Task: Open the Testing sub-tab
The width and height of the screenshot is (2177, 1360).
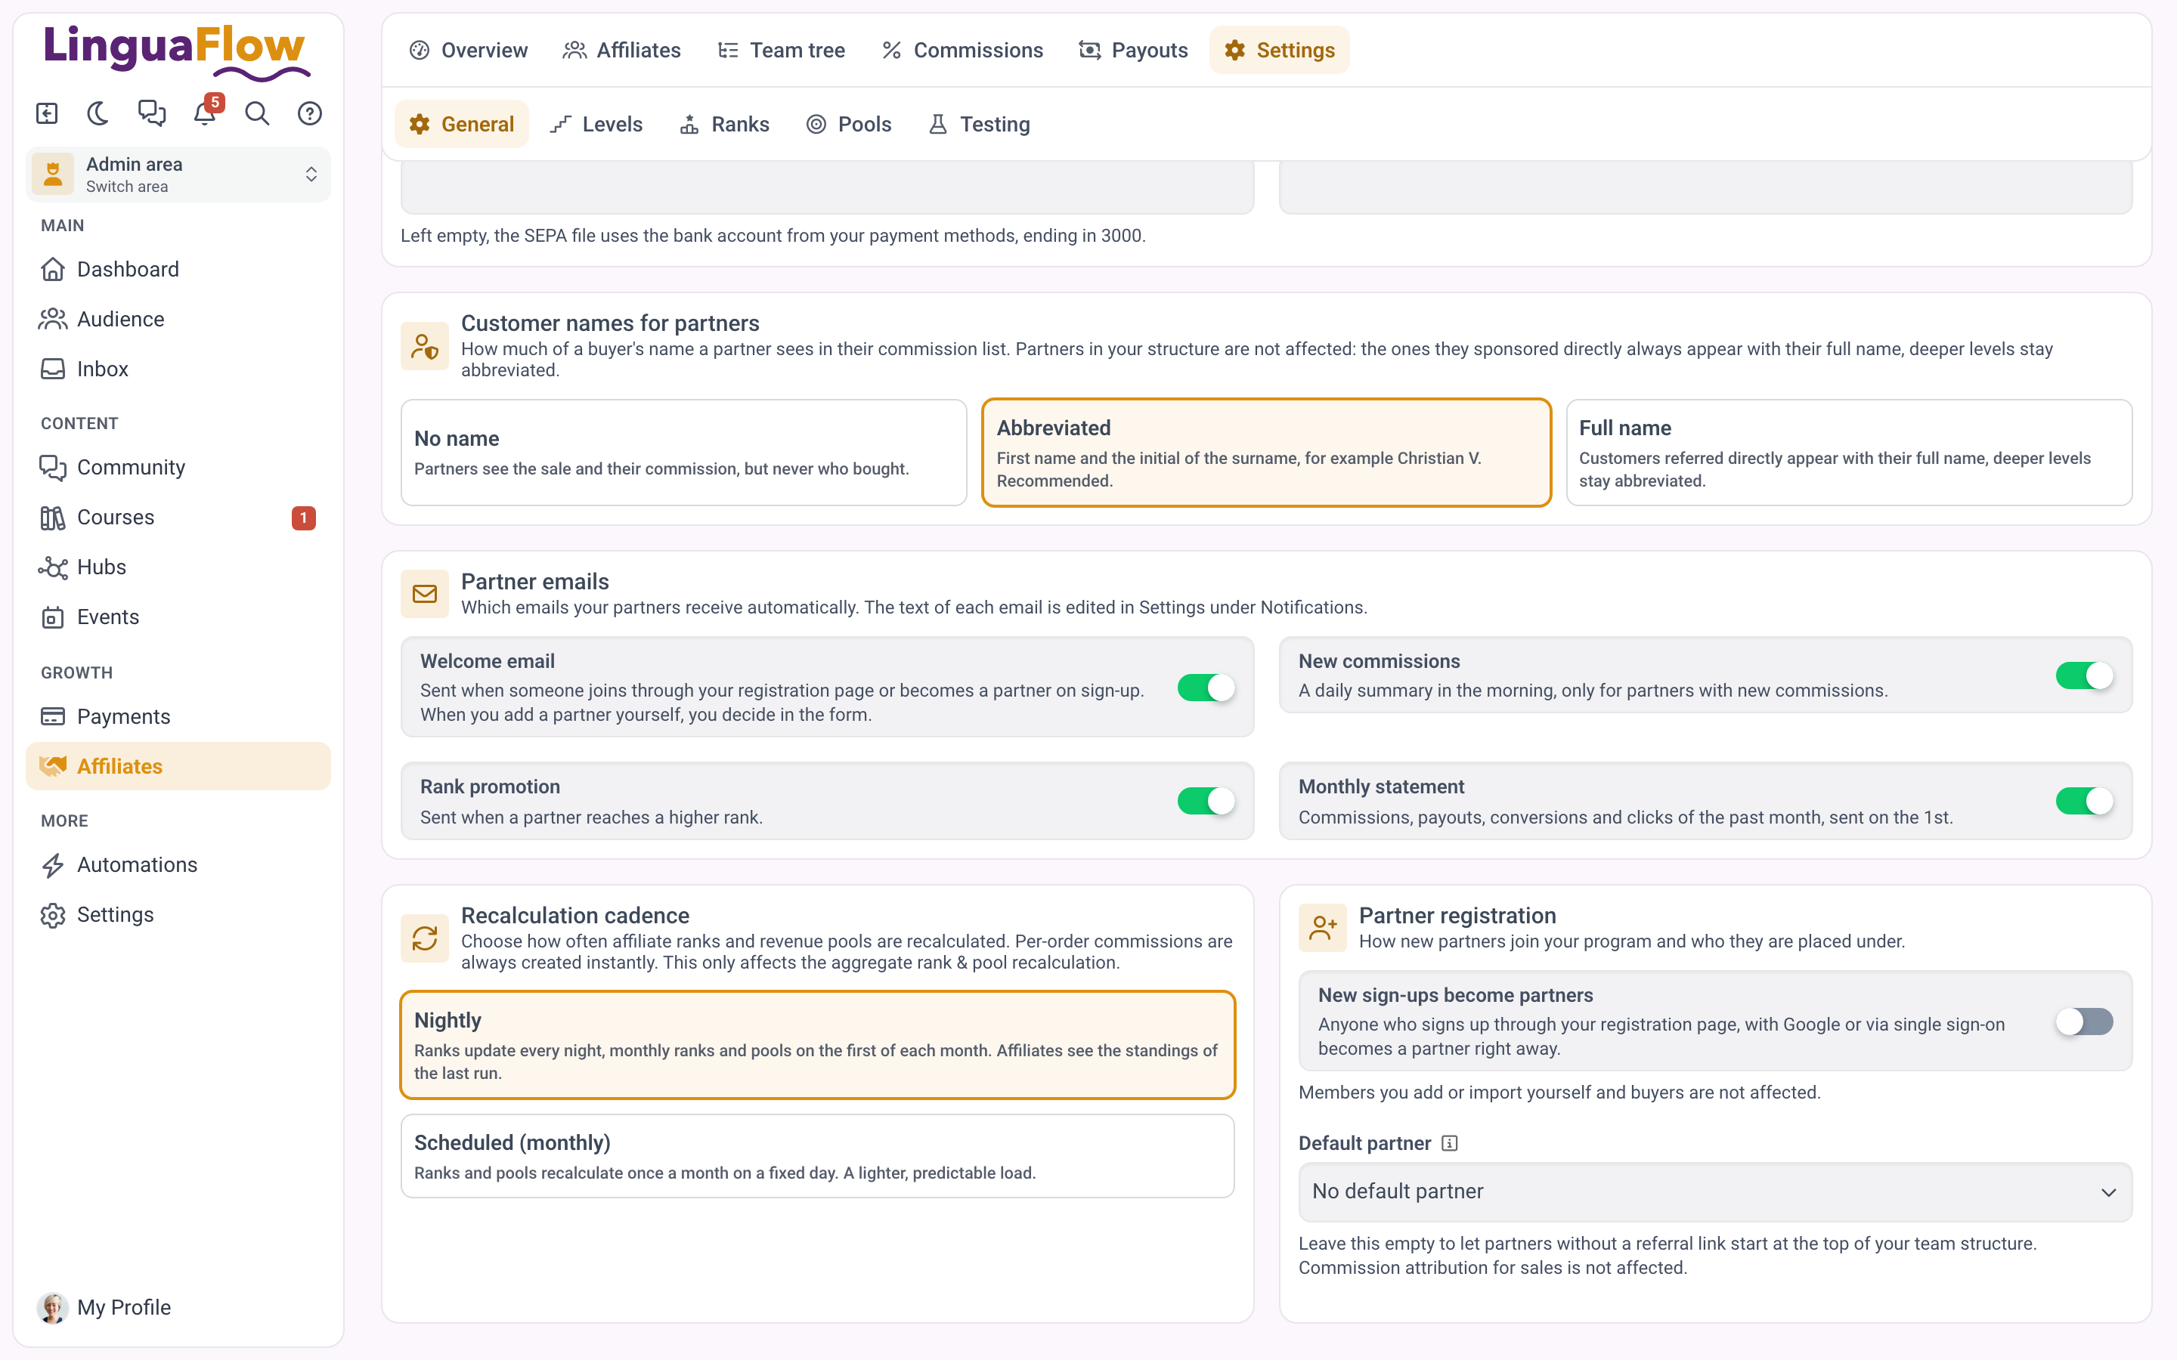Action: [979, 124]
